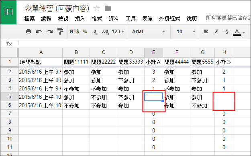Click the saved-changes status text

click(228, 18)
